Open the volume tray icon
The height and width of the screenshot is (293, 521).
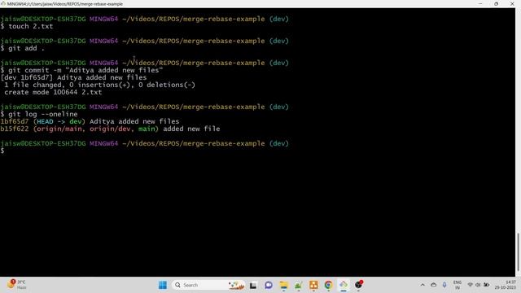(x=478, y=285)
